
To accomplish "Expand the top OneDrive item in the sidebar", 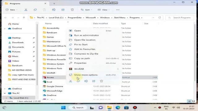I will 5,29.
